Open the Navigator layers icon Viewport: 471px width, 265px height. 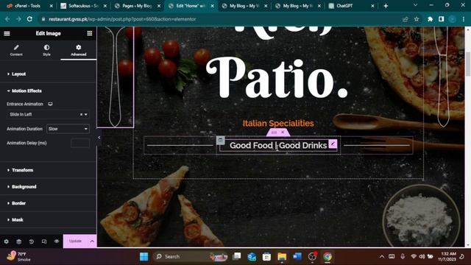point(19,241)
